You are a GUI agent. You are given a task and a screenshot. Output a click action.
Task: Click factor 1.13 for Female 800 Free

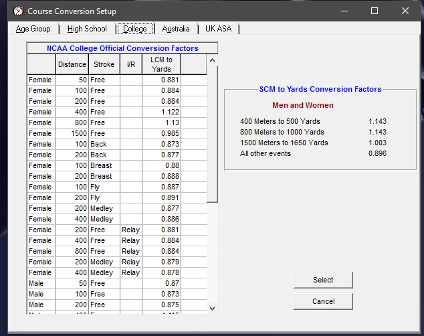(x=161, y=122)
